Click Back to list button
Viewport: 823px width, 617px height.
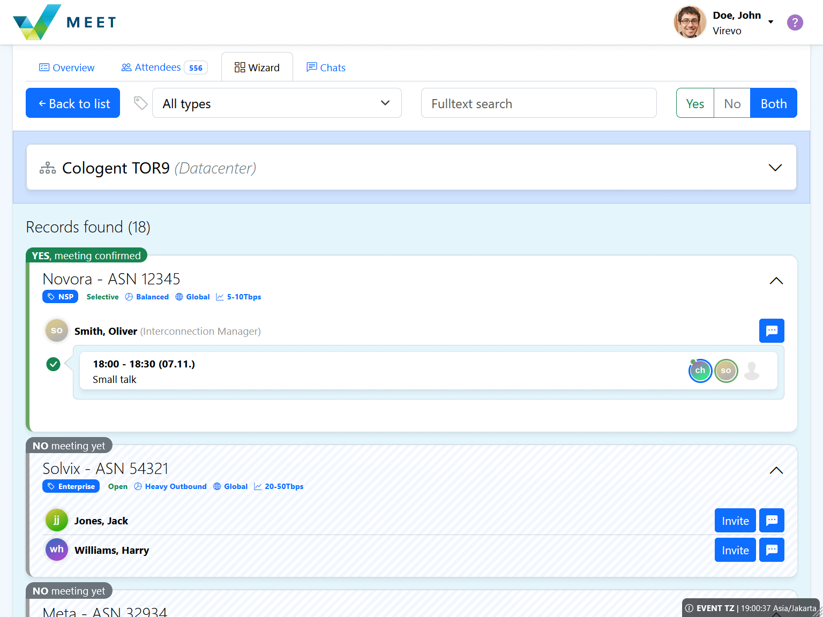pyautogui.click(x=73, y=103)
